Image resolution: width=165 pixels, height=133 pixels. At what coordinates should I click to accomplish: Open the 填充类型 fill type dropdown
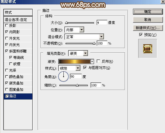pyautogui.click(x=78, y=53)
